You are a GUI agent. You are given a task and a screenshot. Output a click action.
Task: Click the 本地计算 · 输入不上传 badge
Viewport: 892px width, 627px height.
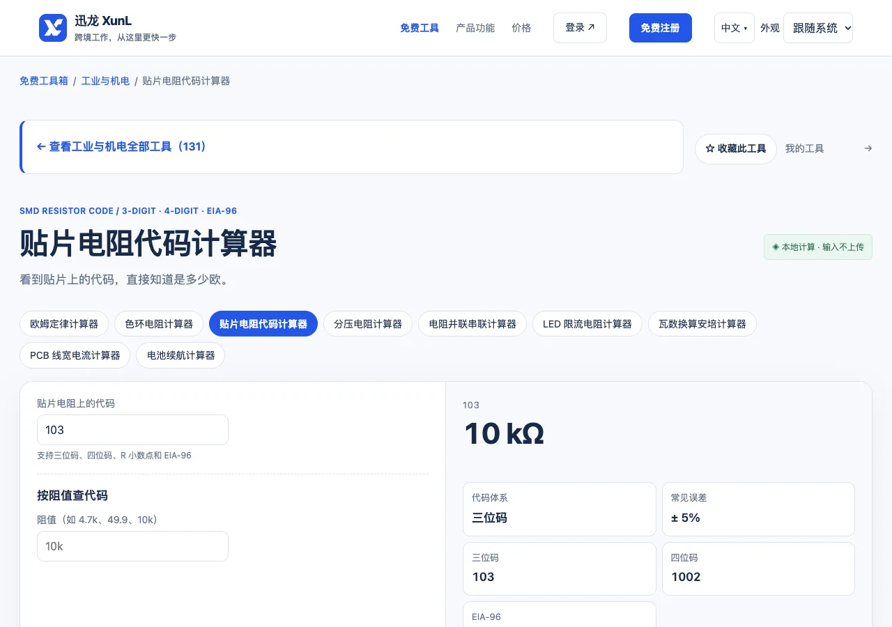click(x=818, y=247)
